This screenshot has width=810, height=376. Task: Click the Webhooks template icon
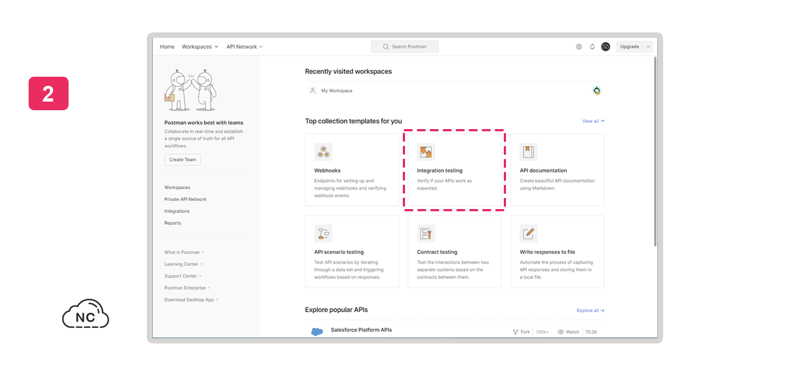pyautogui.click(x=323, y=152)
